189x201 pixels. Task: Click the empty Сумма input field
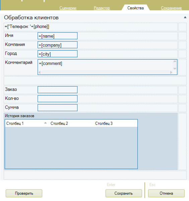click(x=57, y=108)
